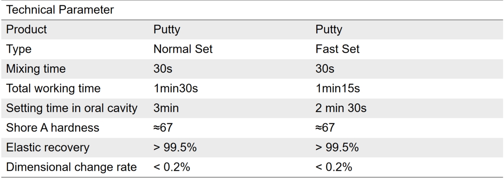Click the second Putty column header
This screenshot has height=178, width=504.
coord(329,29)
